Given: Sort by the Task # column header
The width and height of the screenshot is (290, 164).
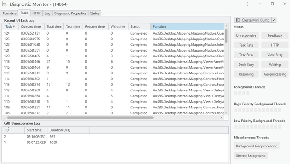Looking at the screenshot, I should click(x=10, y=26).
